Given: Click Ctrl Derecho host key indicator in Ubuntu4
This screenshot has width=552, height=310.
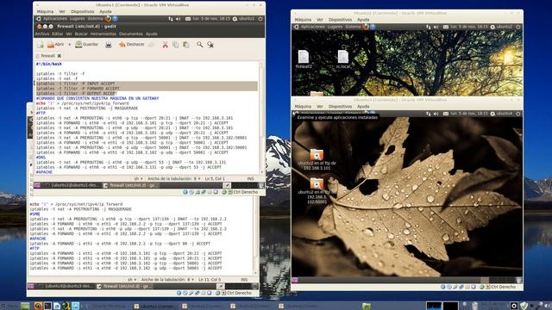Looking at the screenshot, I should [x=503, y=287].
